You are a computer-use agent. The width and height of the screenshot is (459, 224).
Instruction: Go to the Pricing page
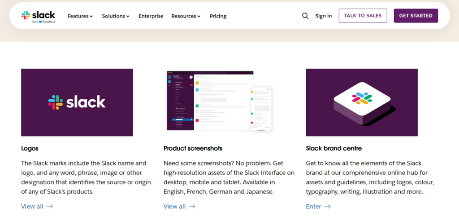tap(218, 16)
